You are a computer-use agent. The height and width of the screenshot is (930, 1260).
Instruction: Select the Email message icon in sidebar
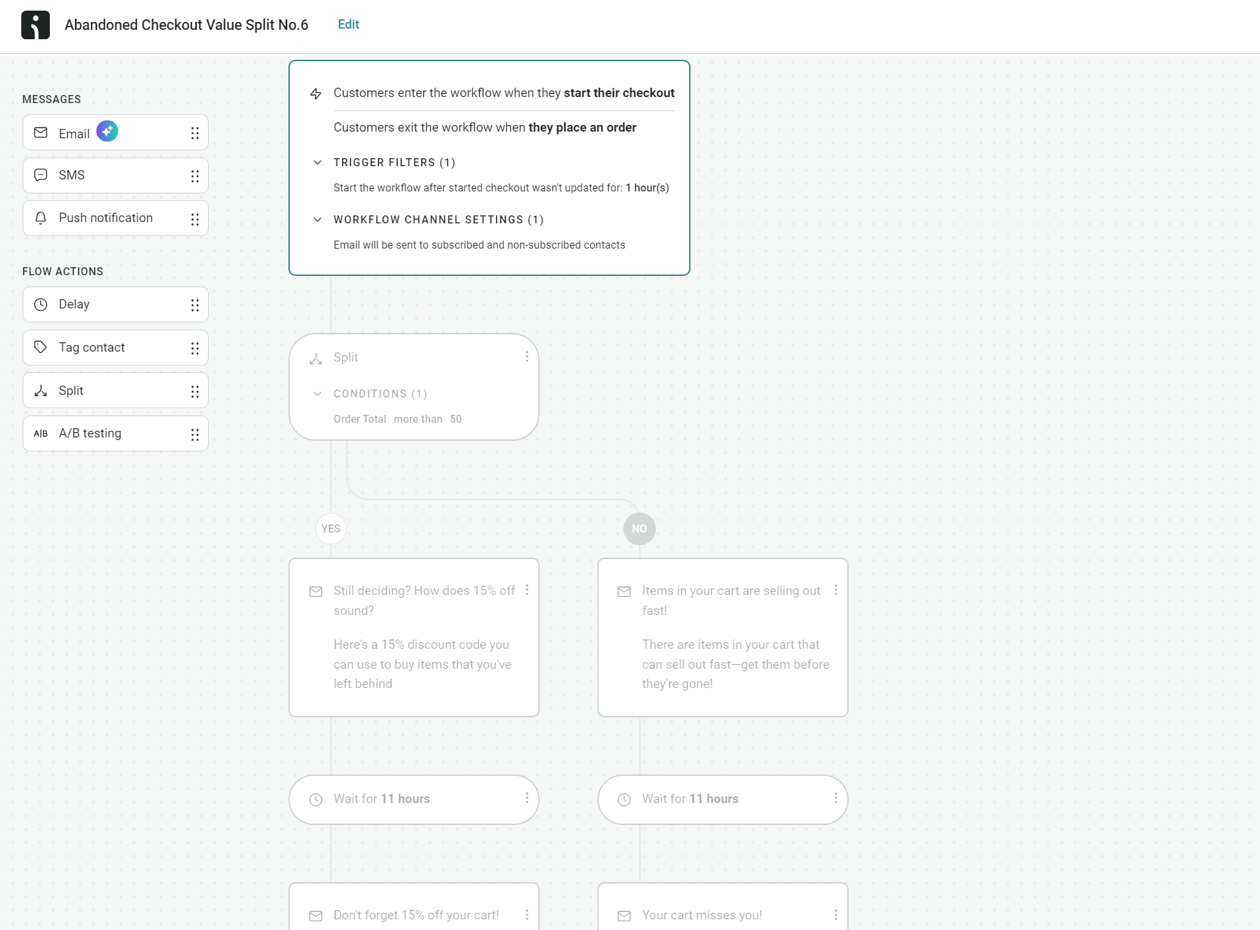pyautogui.click(x=41, y=132)
